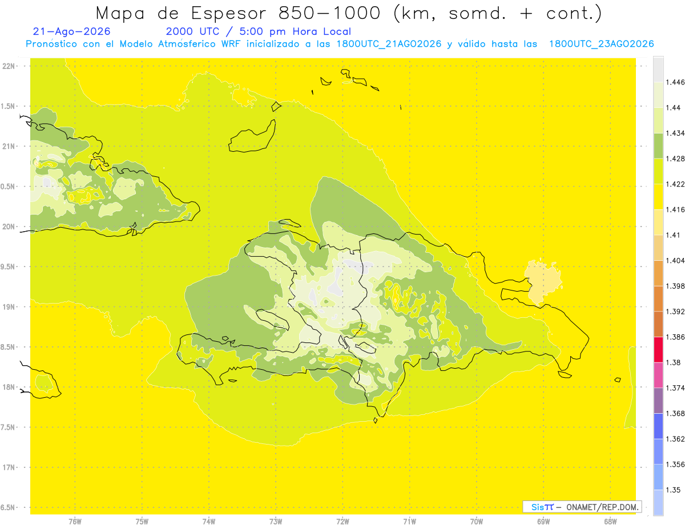685x529 pixels.
Task: Click the longitude label '68W'
Action: (610, 522)
